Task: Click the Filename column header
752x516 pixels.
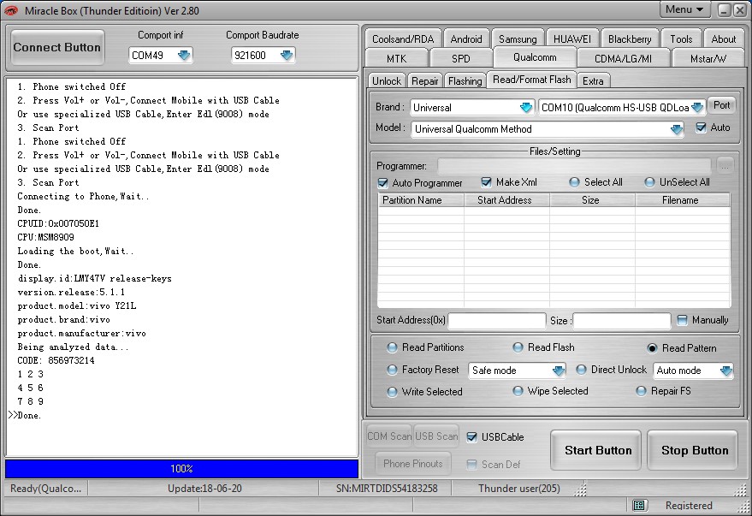Action: coord(683,200)
